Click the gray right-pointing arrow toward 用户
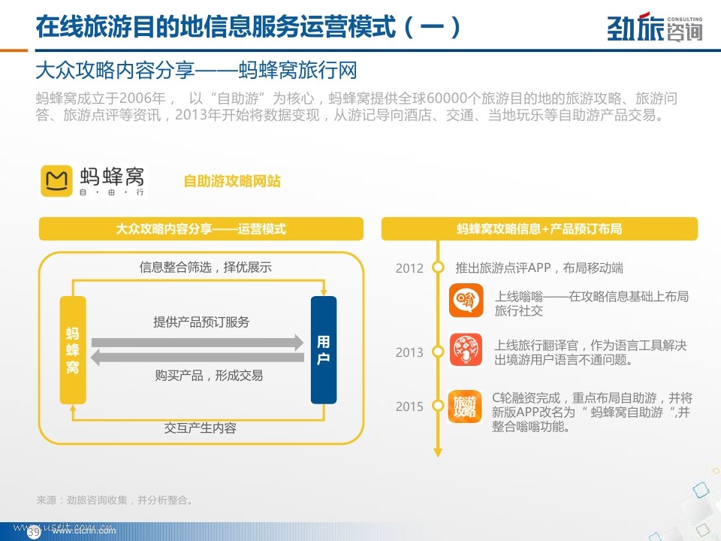 (198, 343)
